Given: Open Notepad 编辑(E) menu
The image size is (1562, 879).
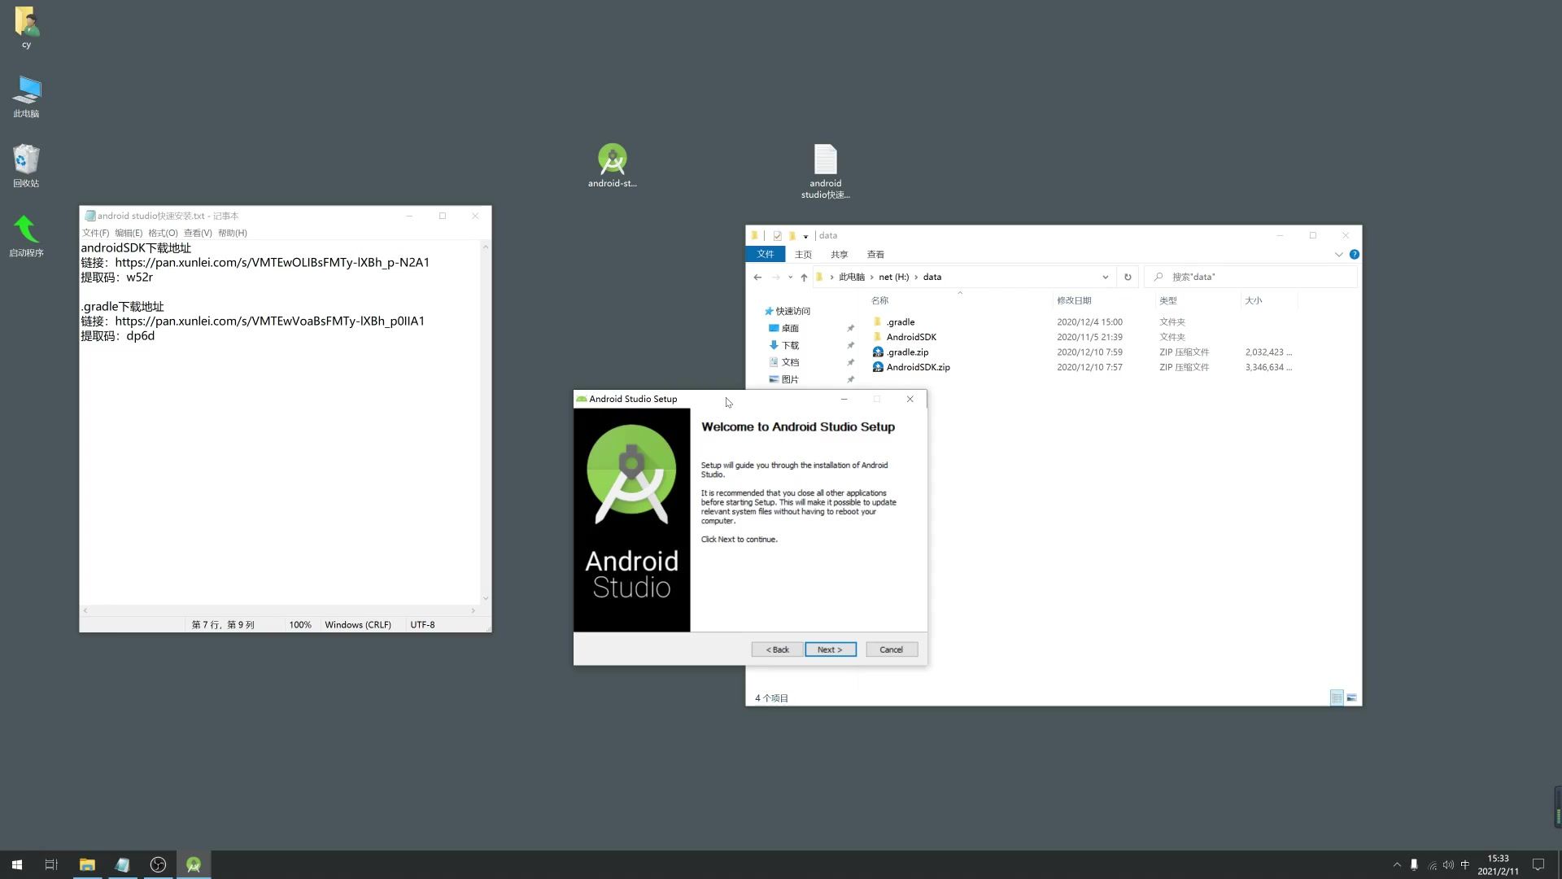Looking at the screenshot, I should [129, 233].
